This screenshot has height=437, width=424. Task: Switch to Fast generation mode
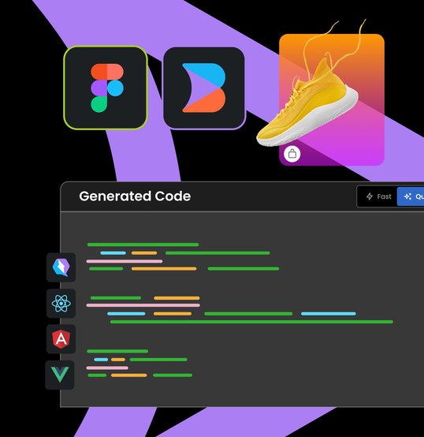click(378, 196)
